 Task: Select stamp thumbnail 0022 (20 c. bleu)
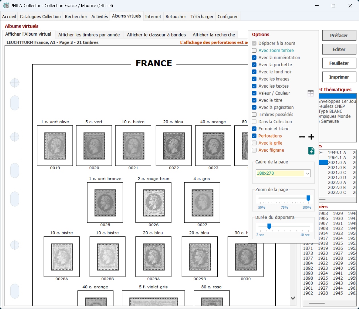pos(174,146)
